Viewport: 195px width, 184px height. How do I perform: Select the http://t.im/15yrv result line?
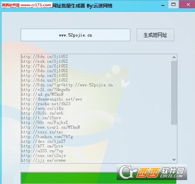click(41, 118)
